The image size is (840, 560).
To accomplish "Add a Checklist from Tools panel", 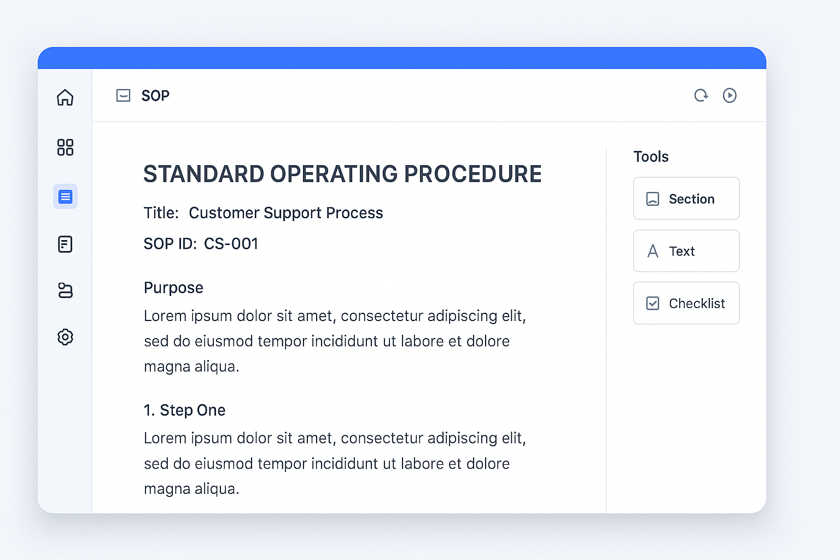I will [x=686, y=303].
